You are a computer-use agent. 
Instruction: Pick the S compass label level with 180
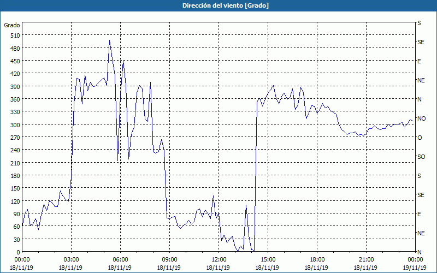(419, 176)
